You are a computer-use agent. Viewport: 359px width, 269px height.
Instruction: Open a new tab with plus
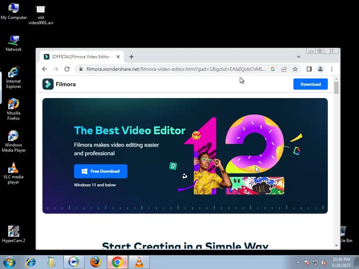click(x=131, y=57)
